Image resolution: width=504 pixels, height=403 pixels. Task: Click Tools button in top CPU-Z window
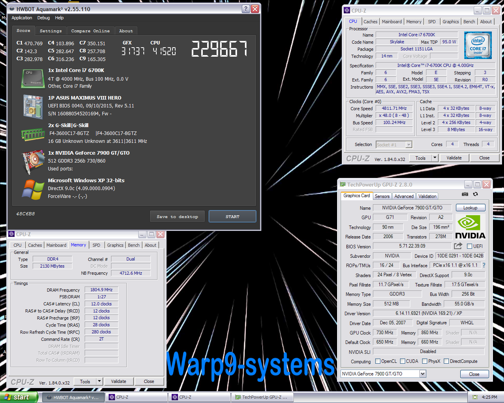[421, 158]
